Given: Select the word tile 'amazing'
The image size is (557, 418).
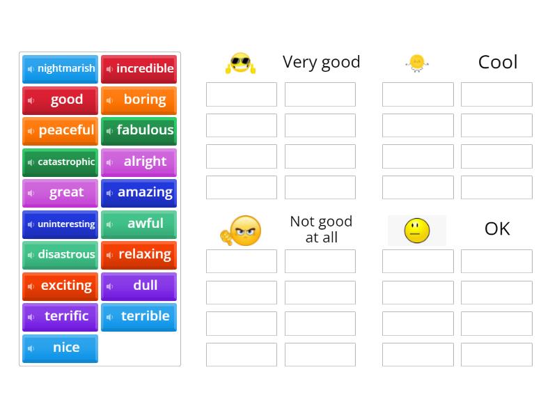Looking at the screenshot, I should (139, 193).
